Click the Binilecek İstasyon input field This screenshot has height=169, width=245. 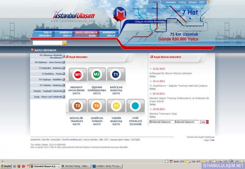[162, 122]
